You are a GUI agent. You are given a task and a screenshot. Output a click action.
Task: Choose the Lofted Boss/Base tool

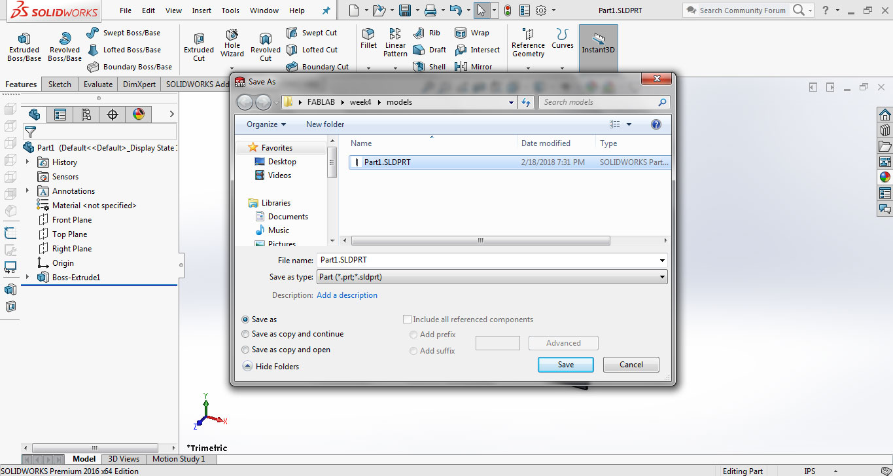tap(123, 50)
